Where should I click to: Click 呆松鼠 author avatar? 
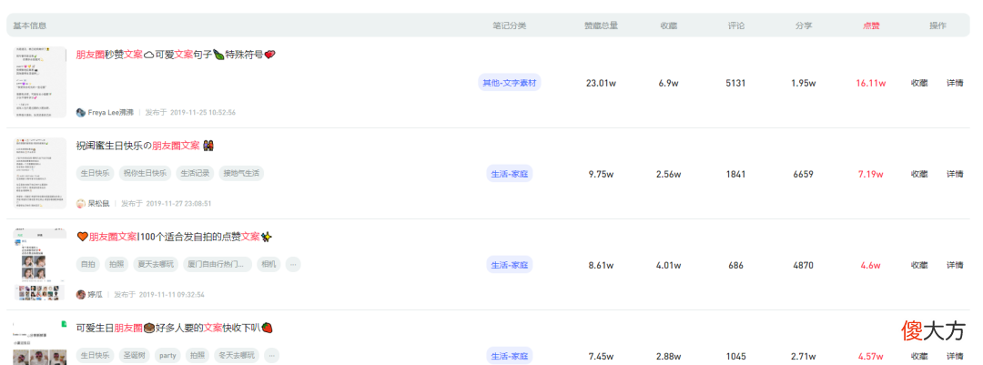pyautogui.click(x=80, y=203)
